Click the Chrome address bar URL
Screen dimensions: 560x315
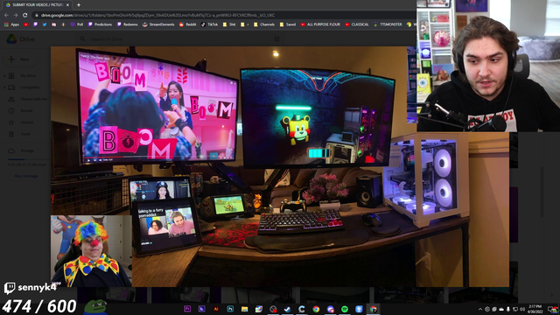click(157, 16)
